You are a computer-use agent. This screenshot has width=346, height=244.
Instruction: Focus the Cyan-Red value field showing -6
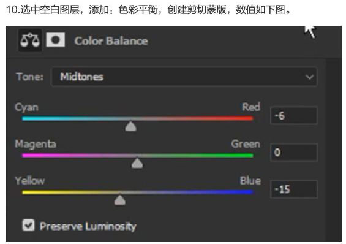pyautogui.click(x=294, y=116)
